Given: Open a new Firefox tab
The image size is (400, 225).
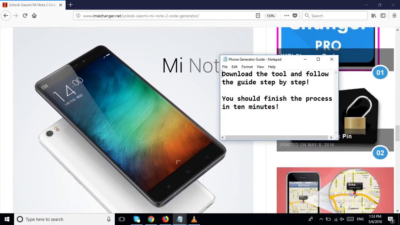Looking at the screenshot, I should [x=71, y=5].
